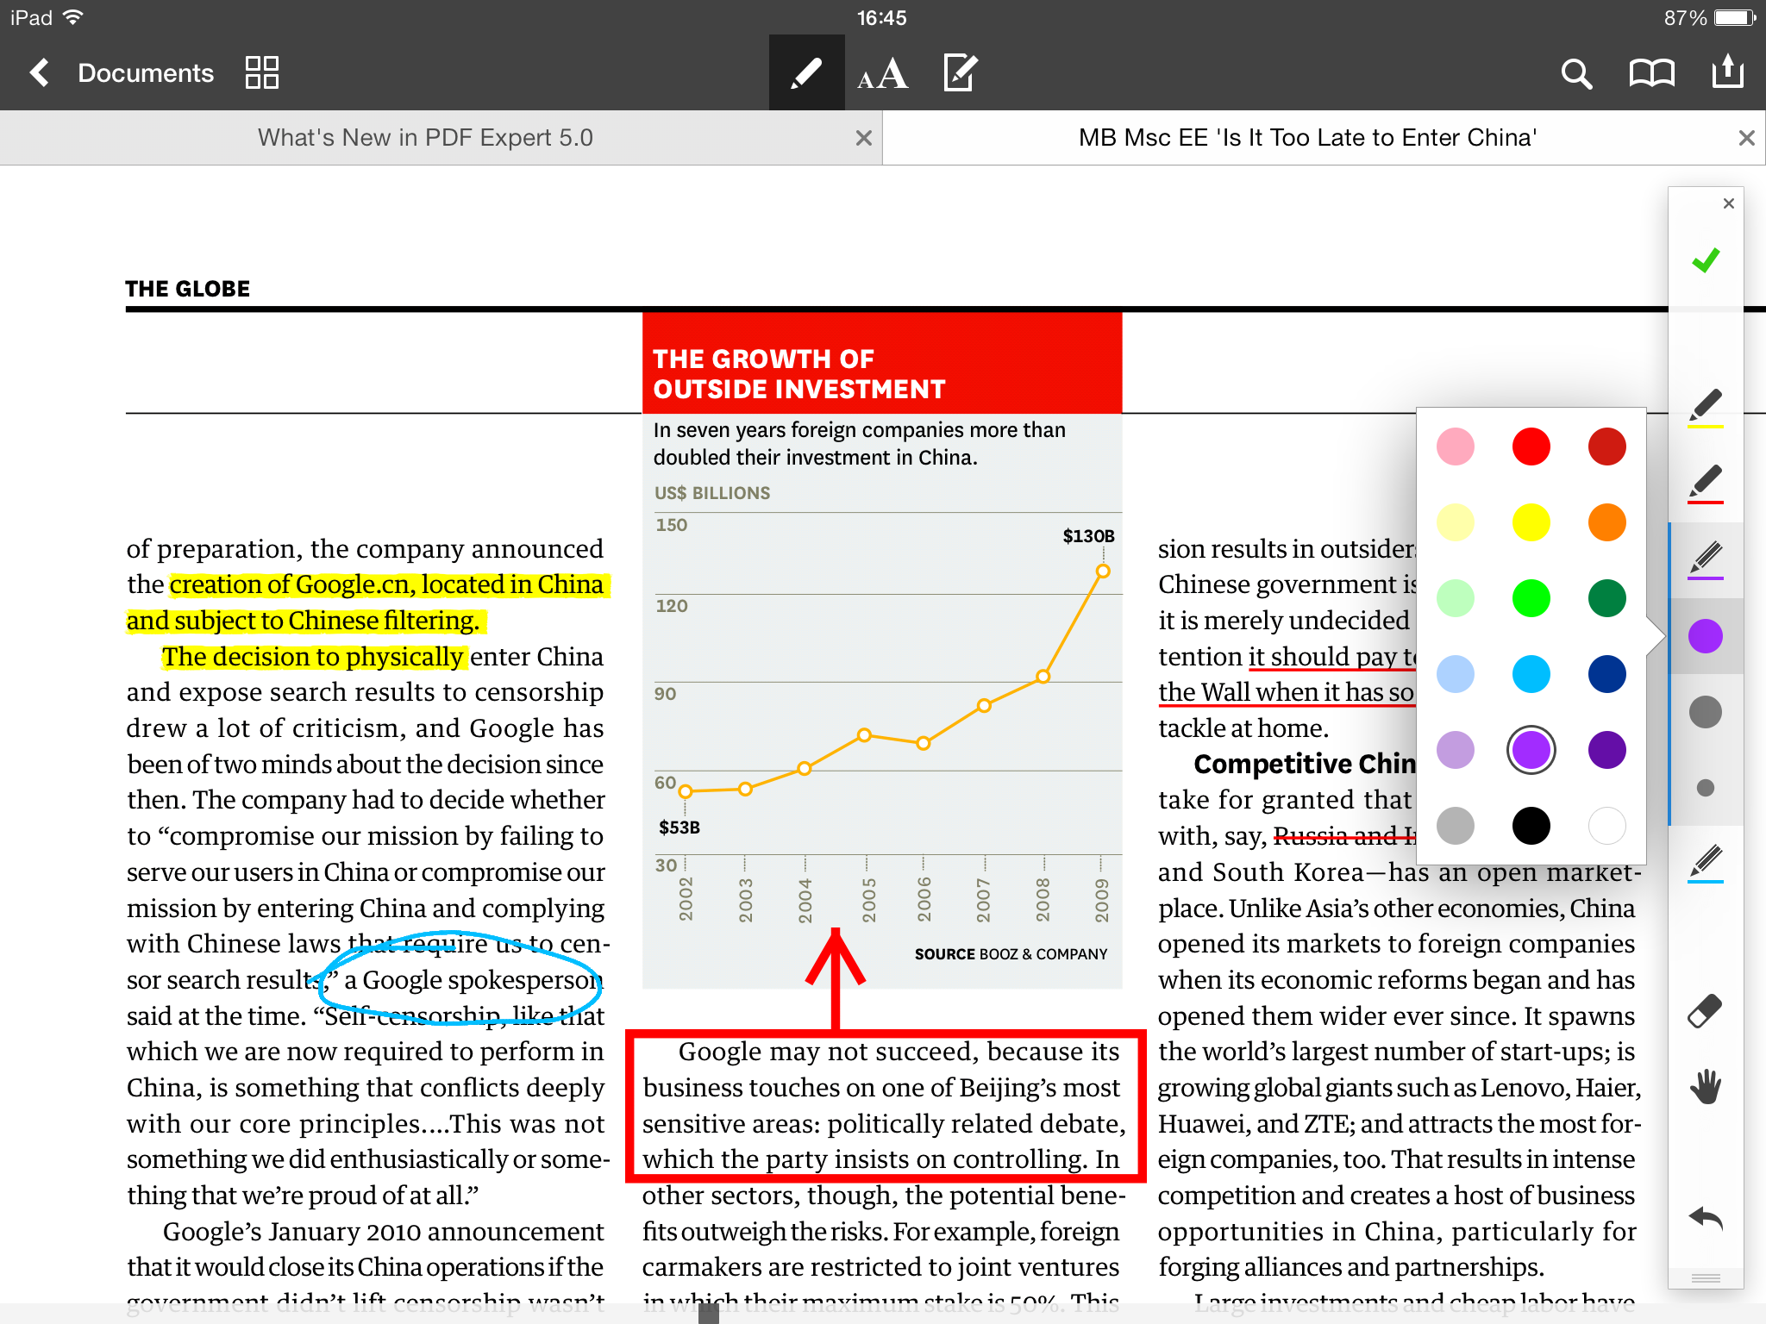Open the text style AA menu

pos(882,74)
